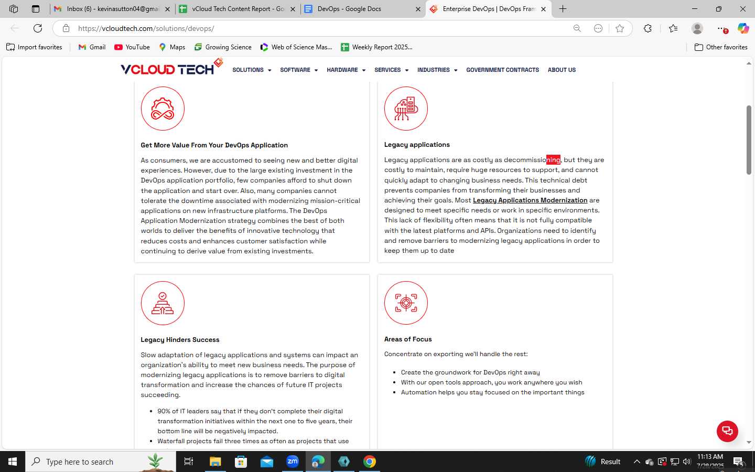Open File Explorer from taskbar
Viewport: 755px width, 472px height.
coord(215,462)
